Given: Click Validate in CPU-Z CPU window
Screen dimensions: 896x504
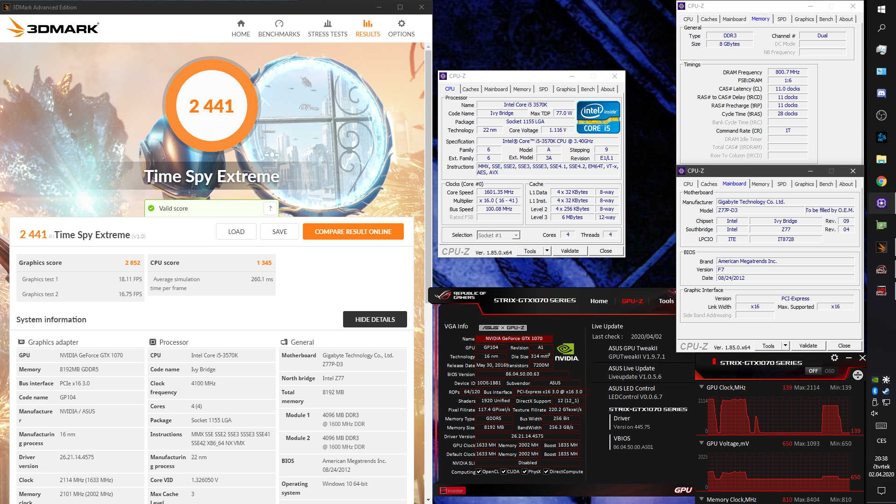Looking at the screenshot, I should coord(570,251).
